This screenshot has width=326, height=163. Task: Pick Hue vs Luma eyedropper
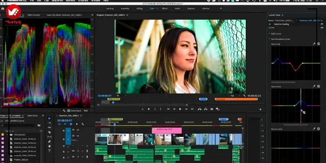point(314,129)
